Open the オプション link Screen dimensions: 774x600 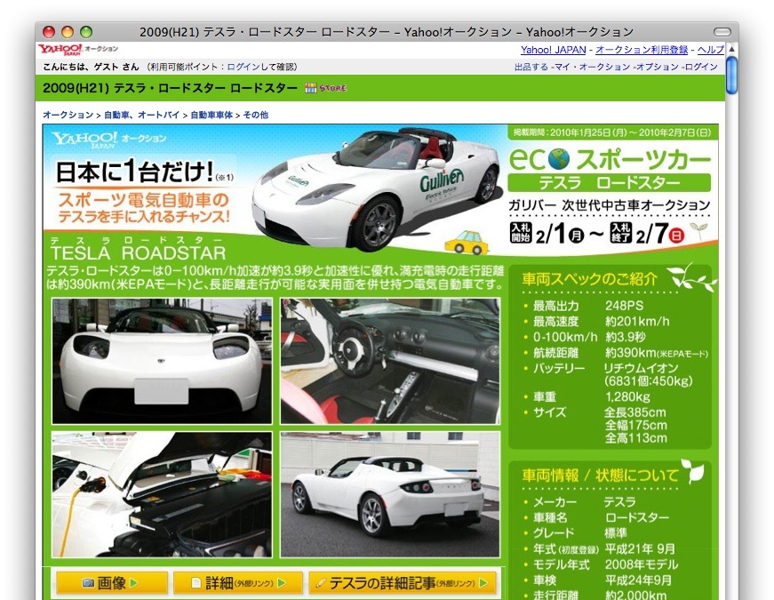(657, 68)
